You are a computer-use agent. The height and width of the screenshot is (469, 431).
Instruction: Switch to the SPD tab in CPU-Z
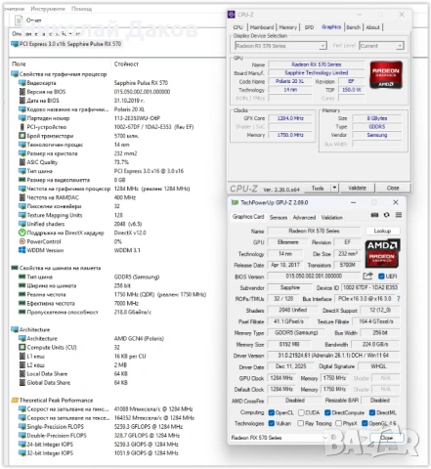coord(309,27)
